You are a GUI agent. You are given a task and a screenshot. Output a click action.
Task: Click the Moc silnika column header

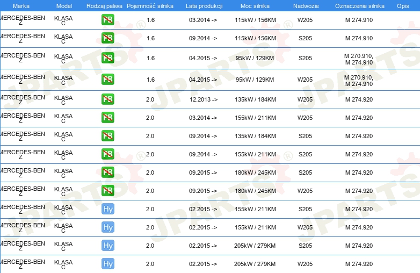pos(255,6)
